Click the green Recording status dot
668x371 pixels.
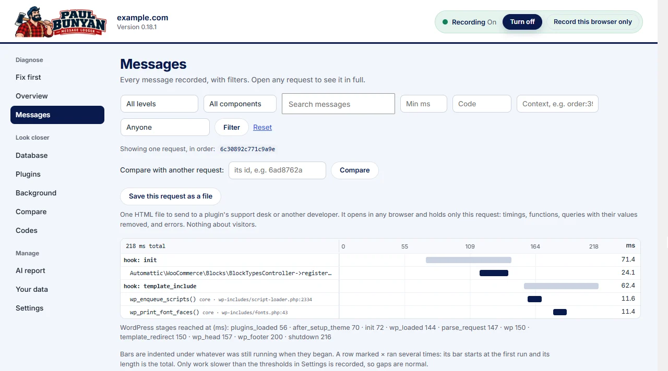tap(445, 22)
